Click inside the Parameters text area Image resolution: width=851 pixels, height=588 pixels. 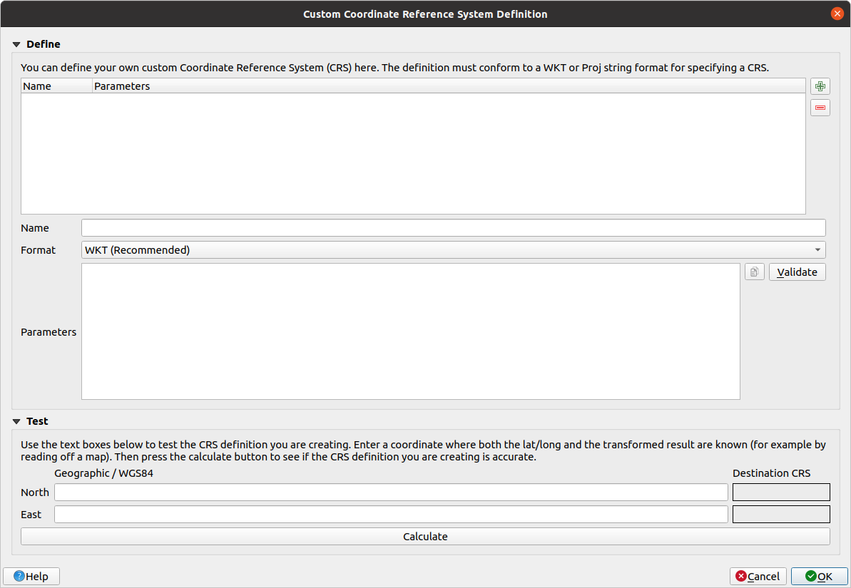click(410, 331)
